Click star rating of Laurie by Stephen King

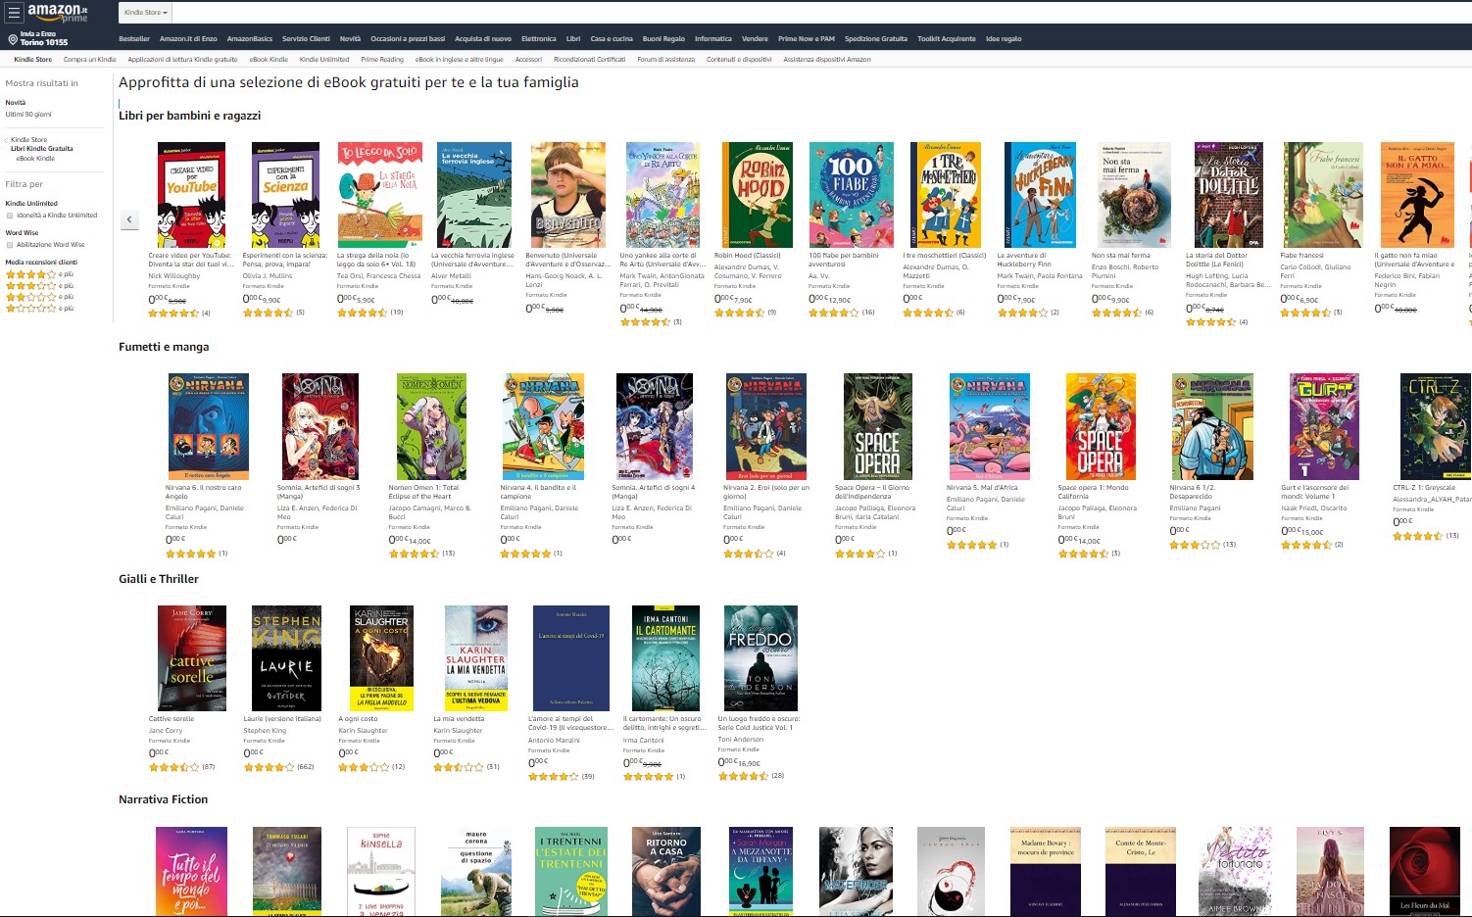(269, 767)
